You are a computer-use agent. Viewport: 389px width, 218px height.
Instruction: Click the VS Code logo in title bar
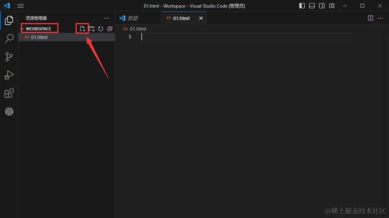(x=7, y=5)
